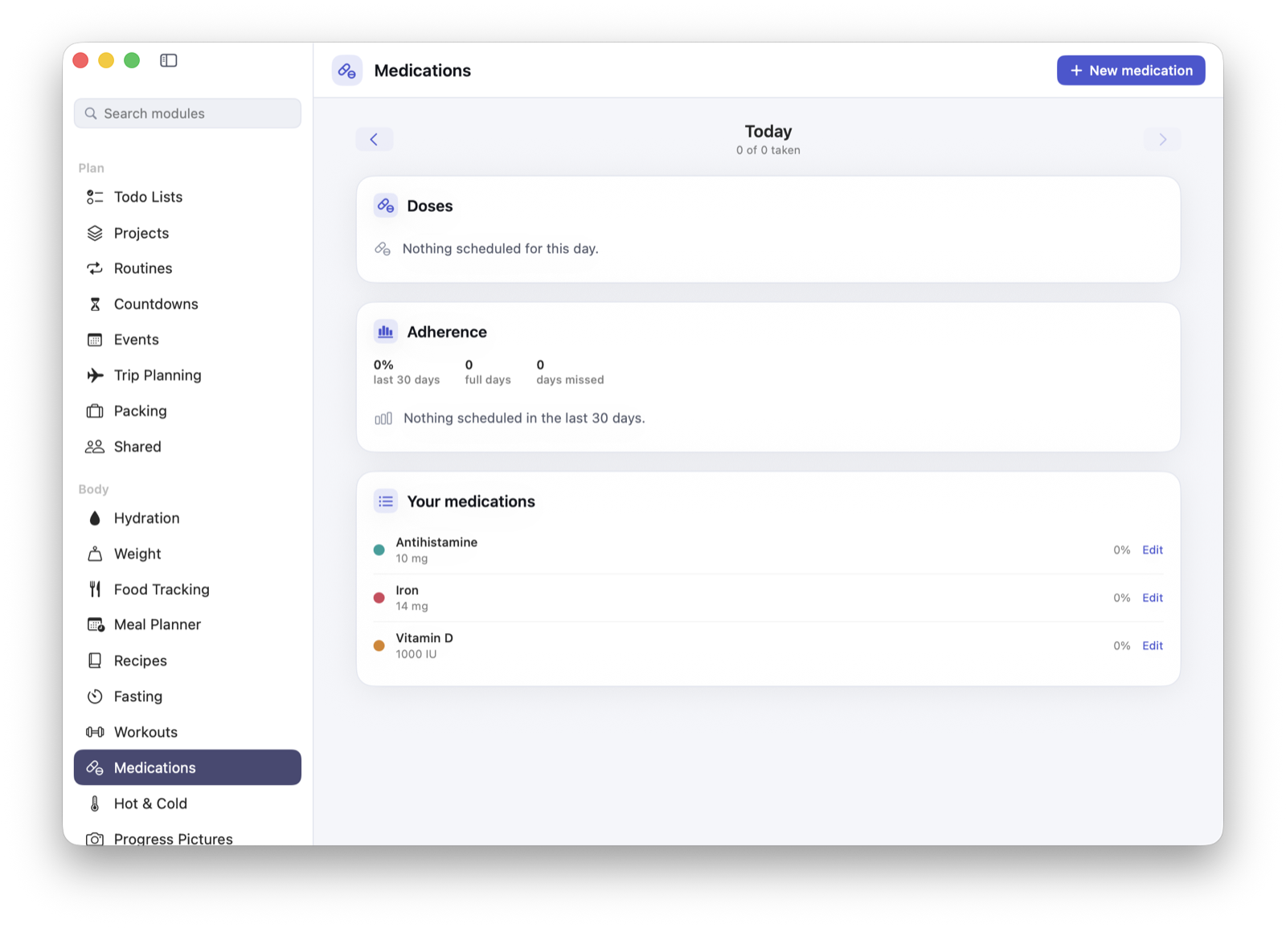Click the Antihistamine row 0% adherence value

tap(1122, 550)
